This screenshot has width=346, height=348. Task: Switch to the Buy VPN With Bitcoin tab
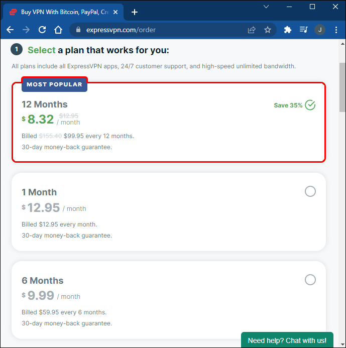point(63,12)
